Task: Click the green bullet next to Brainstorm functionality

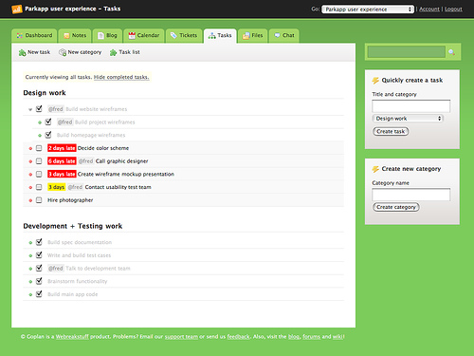Action: click(x=30, y=282)
